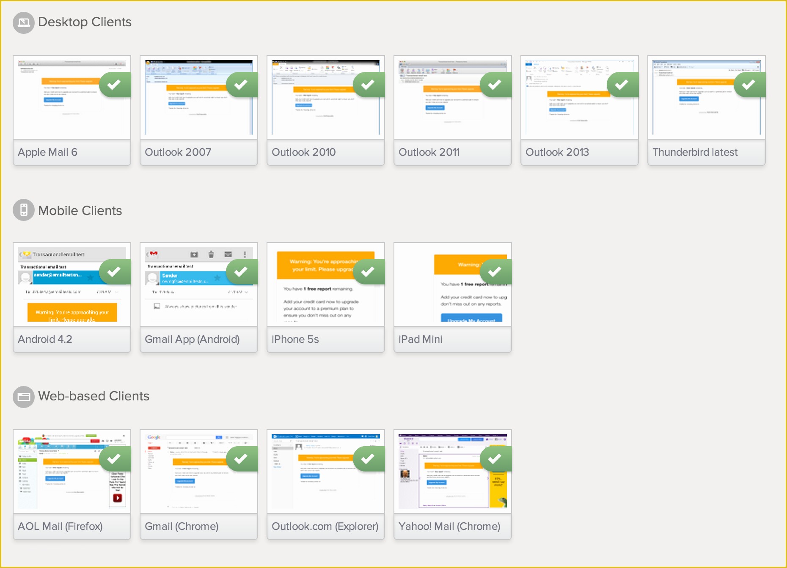Click the green checkmark on Gmail App (Android)

click(242, 272)
